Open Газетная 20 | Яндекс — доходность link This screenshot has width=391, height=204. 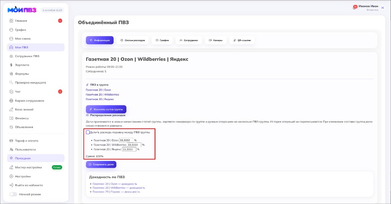pyautogui.click(x=116, y=192)
